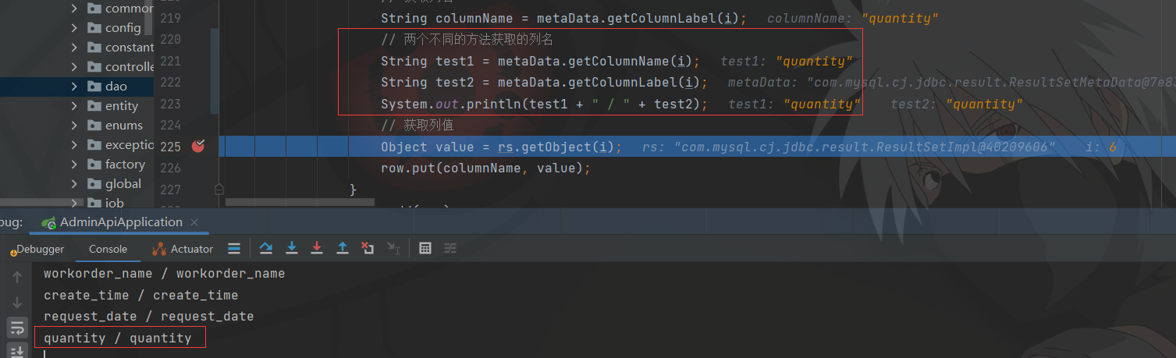Click Step Over in debug toolbar
The width and height of the screenshot is (1176, 358).
pyautogui.click(x=266, y=248)
